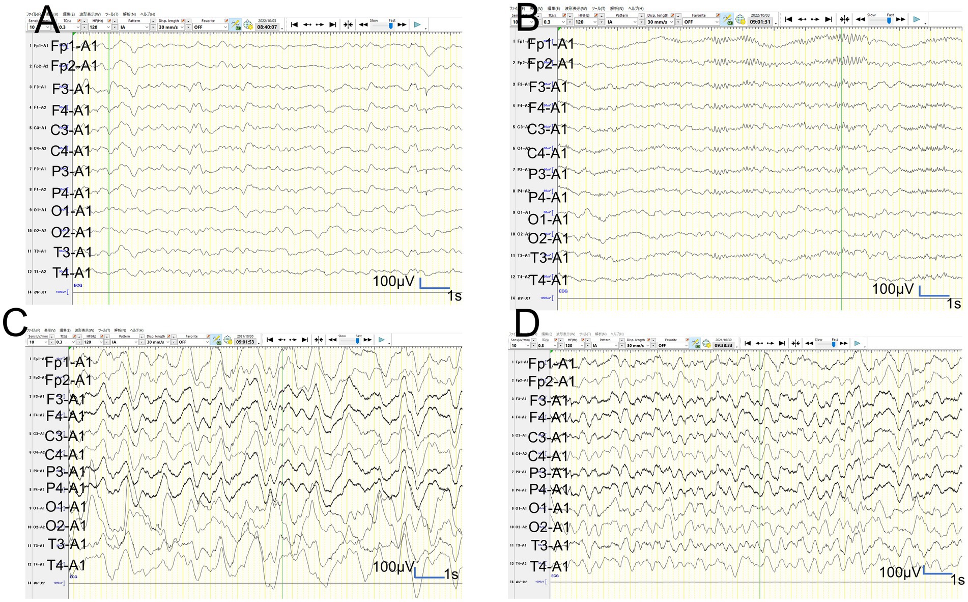This screenshot has width=968, height=602.
Task: Step backward one page in panel A
Action: pos(307,24)
